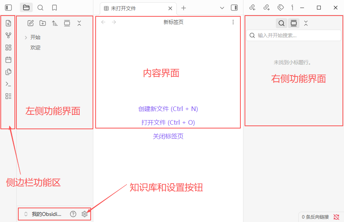Focus the 输入并开始搜索 search field
Viewport: 344px width, 222px height.
pos(294,35)
